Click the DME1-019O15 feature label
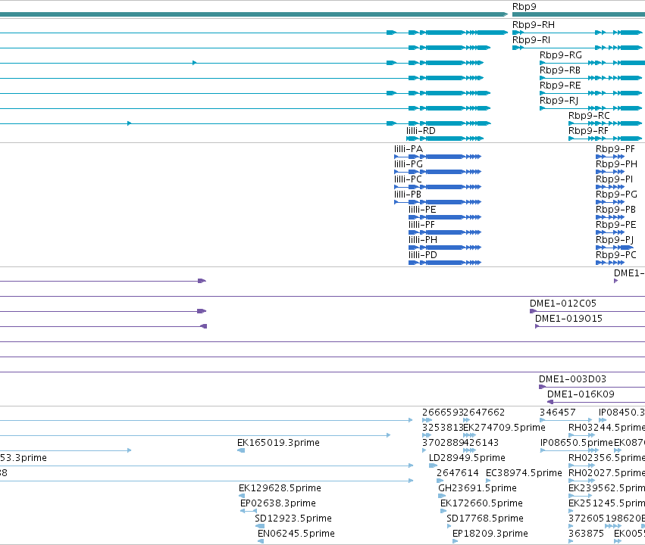The width and height of the screenshot is (645, 545). (x=568, y=319)
